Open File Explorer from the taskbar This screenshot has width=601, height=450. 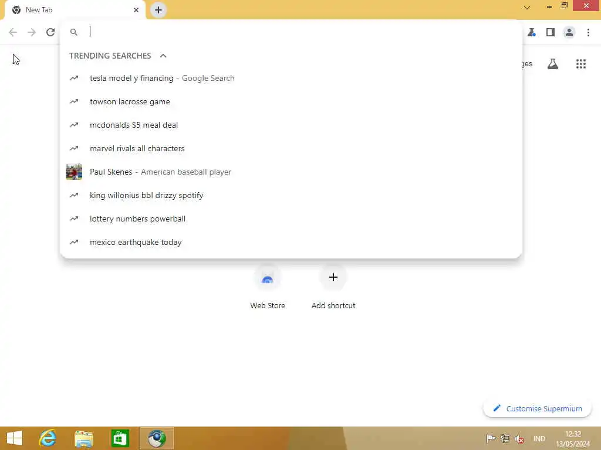pyautogui.click(x=83, y=438)
